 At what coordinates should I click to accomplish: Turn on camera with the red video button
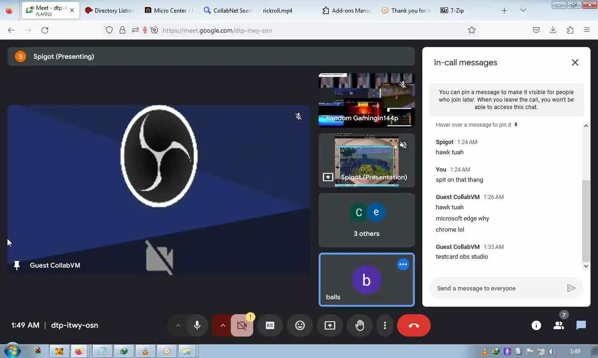pyautogui.click(x=242, y=325)
